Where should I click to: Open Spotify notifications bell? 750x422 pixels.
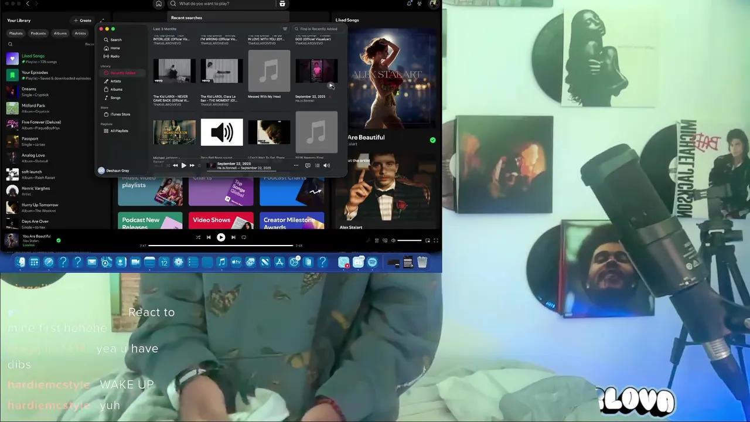(409, 4)
